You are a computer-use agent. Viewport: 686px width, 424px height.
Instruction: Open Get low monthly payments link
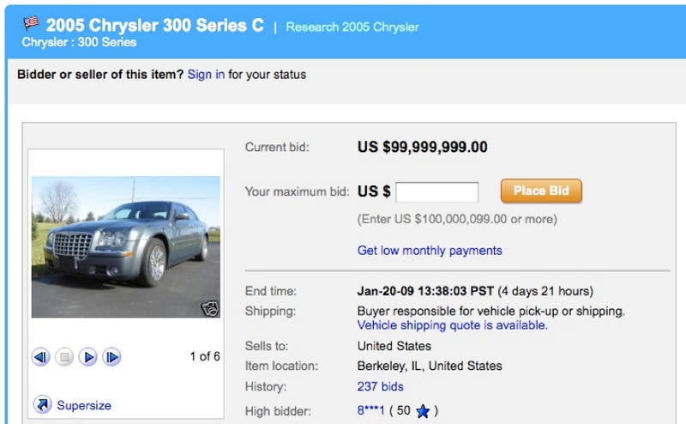[x=430, y=251]
